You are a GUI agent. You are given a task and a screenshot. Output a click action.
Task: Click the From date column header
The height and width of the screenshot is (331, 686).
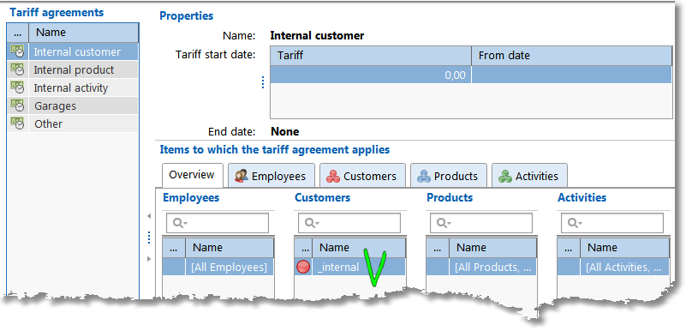pyautogui.click(x=571, y=56)
